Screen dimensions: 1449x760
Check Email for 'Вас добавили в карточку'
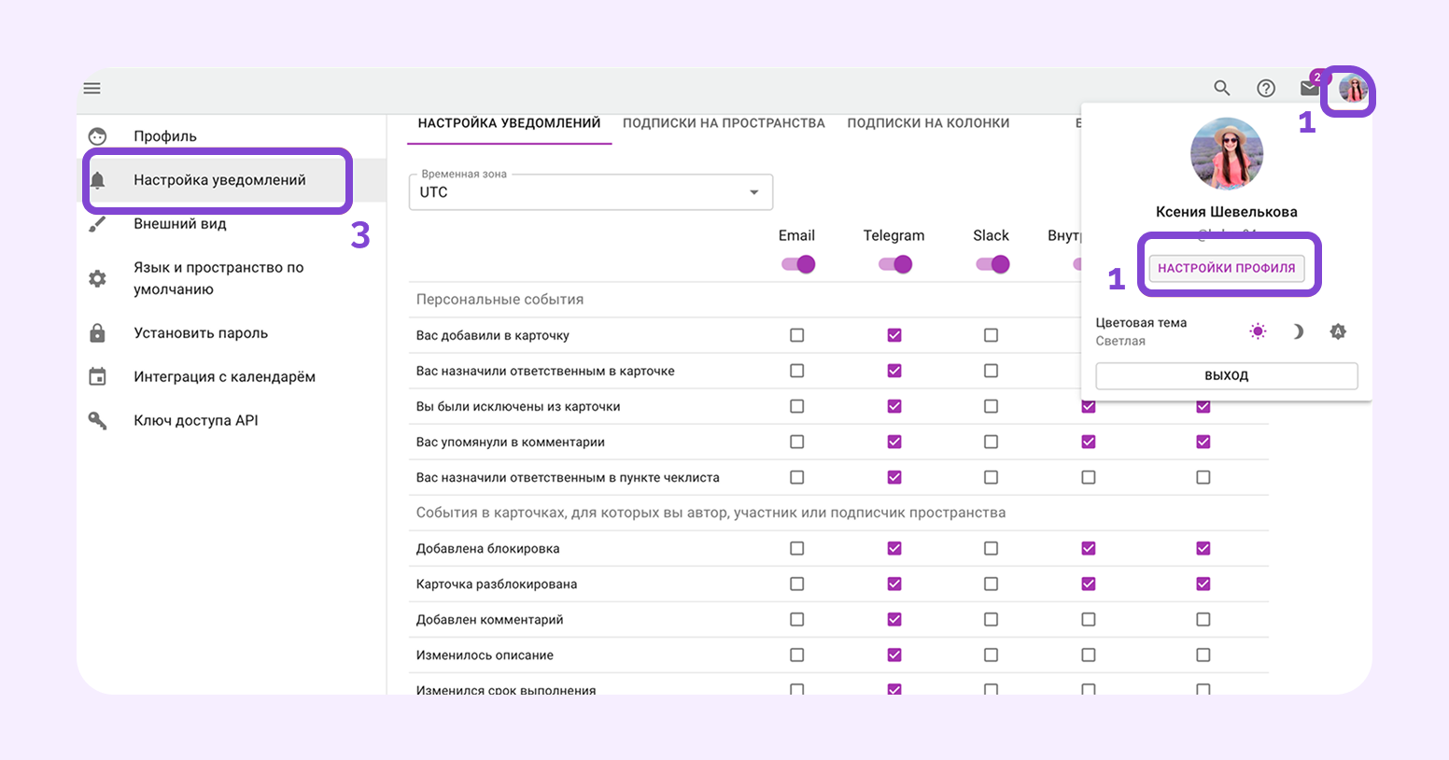[796, 335]
